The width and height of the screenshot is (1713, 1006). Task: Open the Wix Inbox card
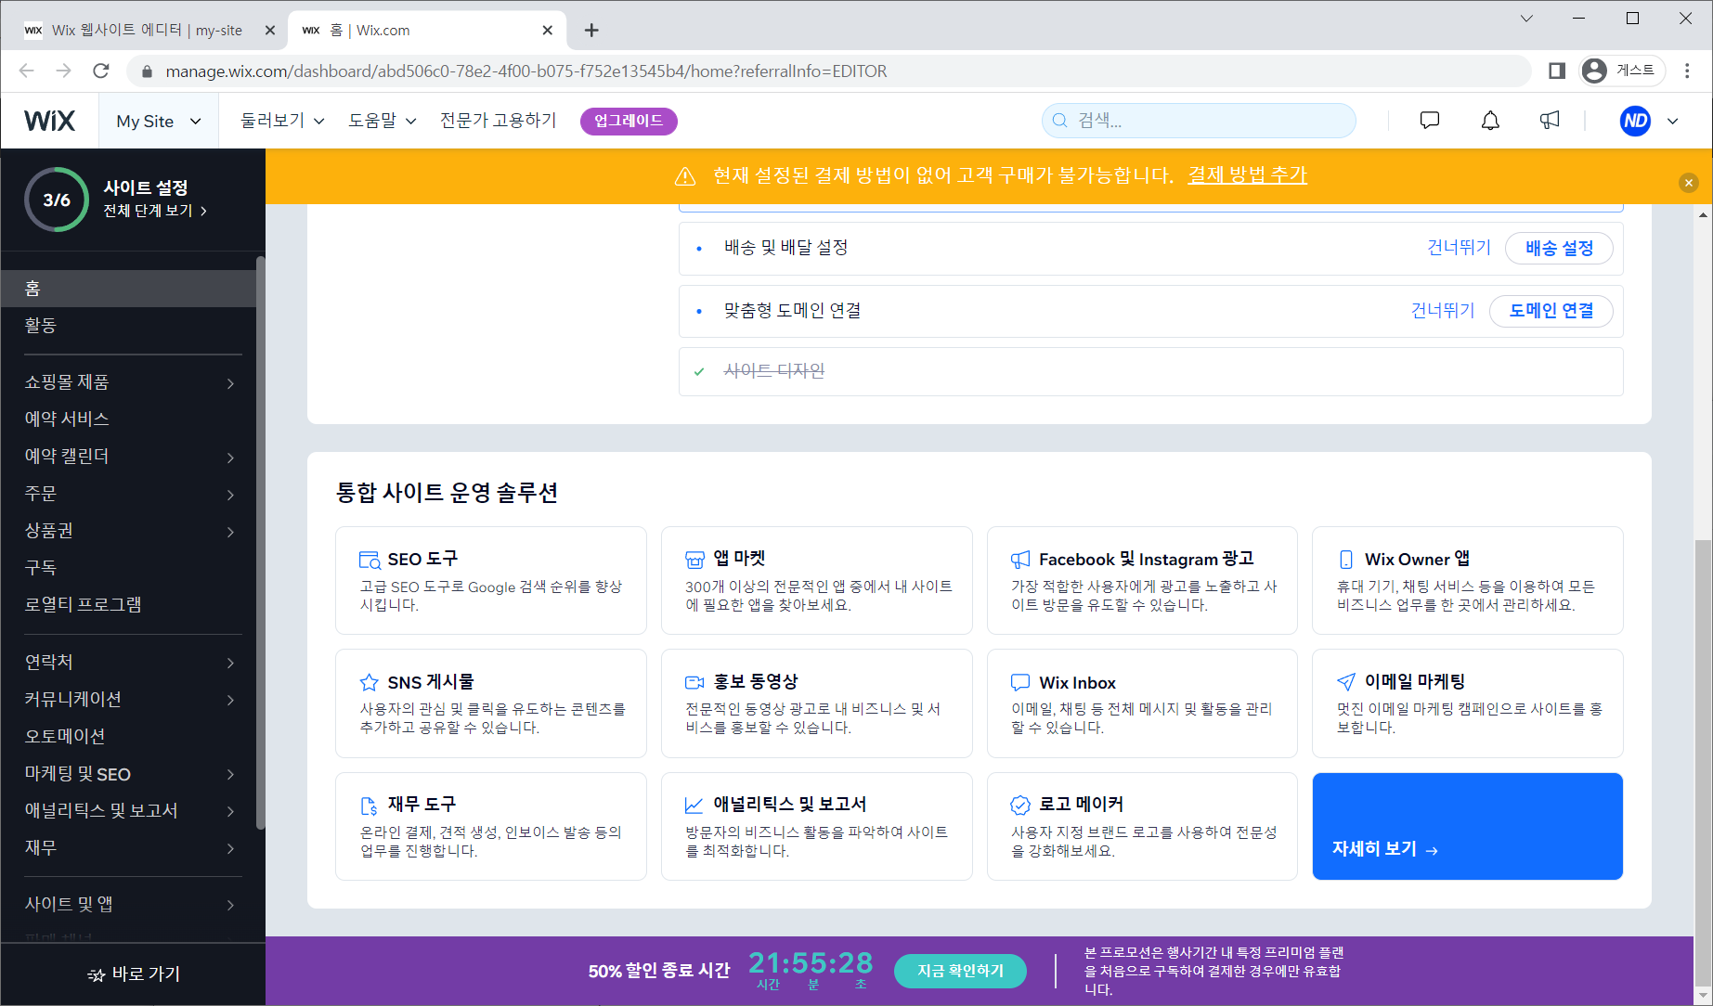click(1142, 703)
